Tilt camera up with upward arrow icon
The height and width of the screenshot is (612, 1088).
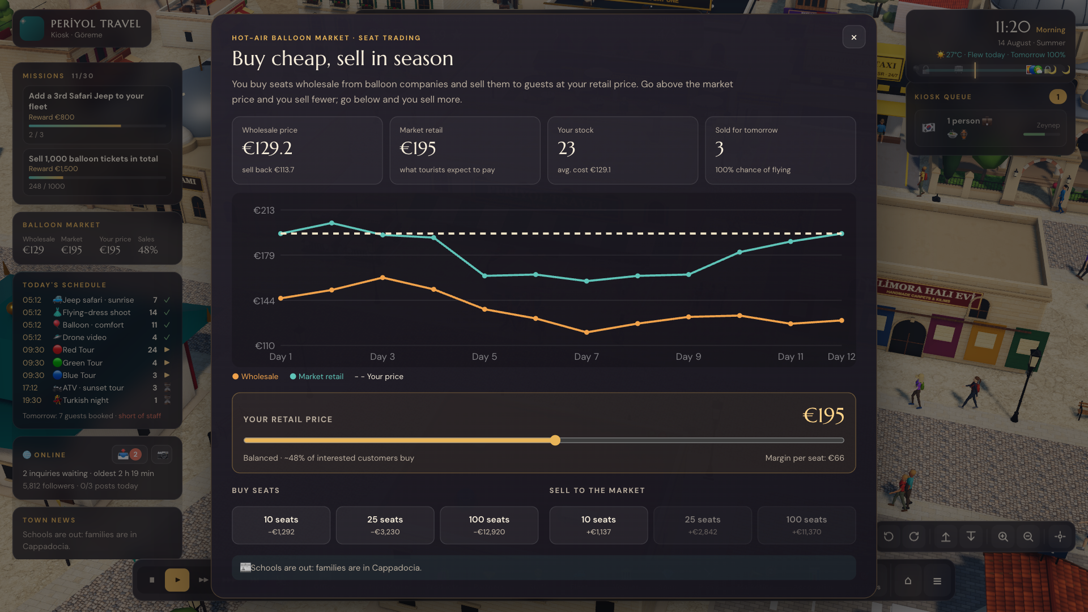coord(946,537)
